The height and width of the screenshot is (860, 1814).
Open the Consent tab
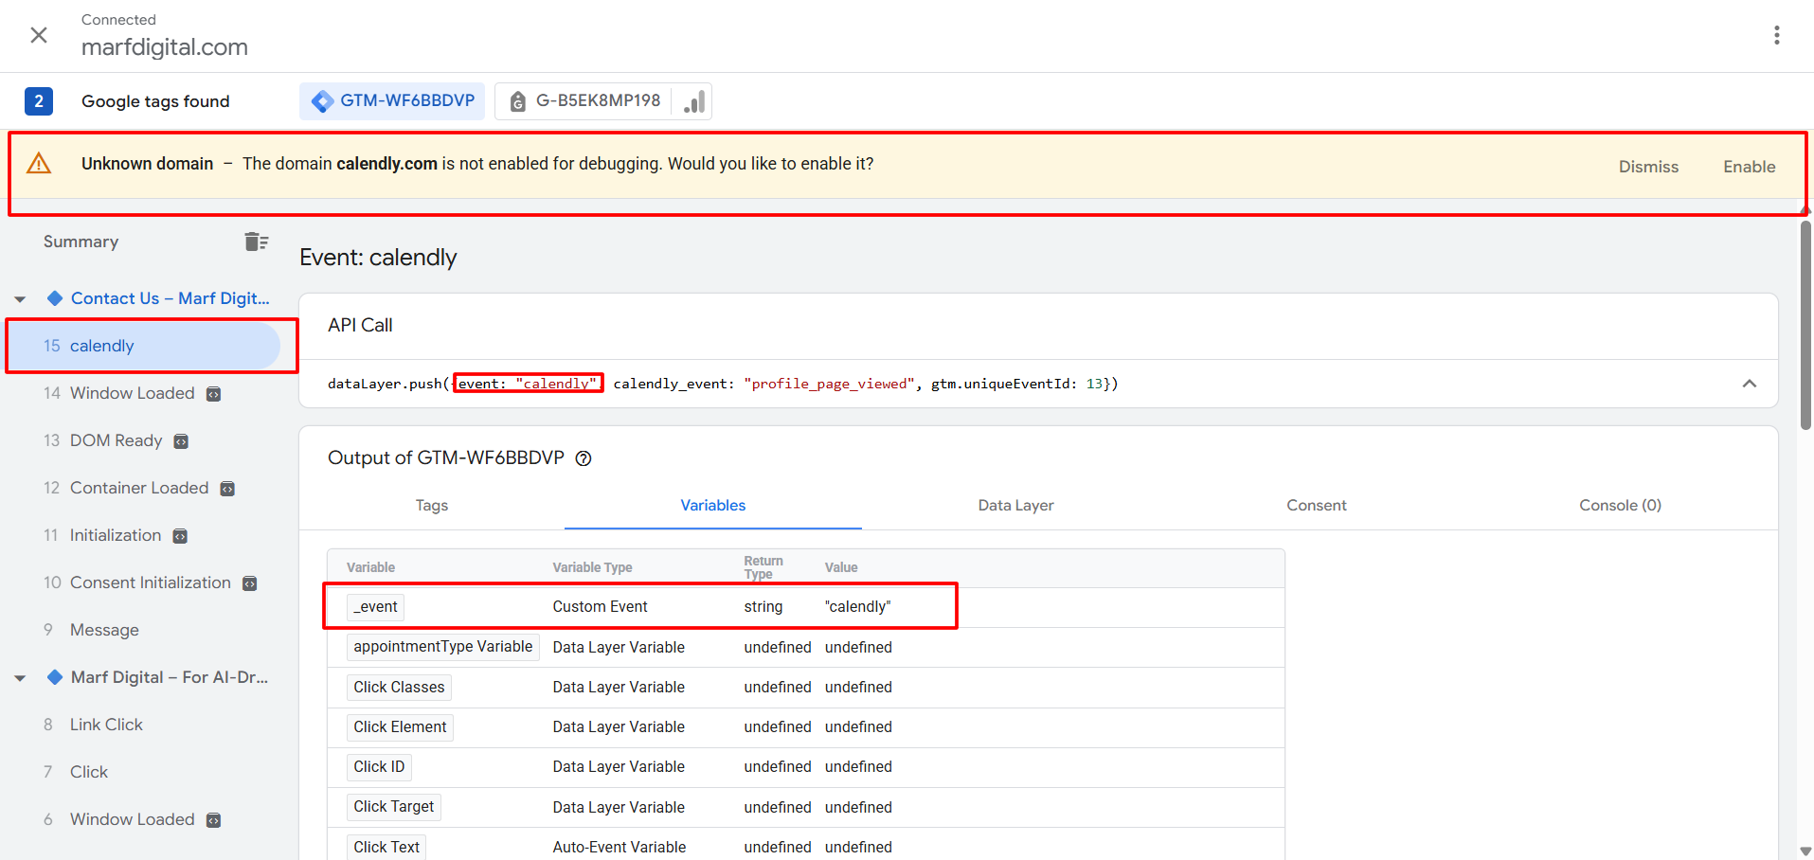1316,505
